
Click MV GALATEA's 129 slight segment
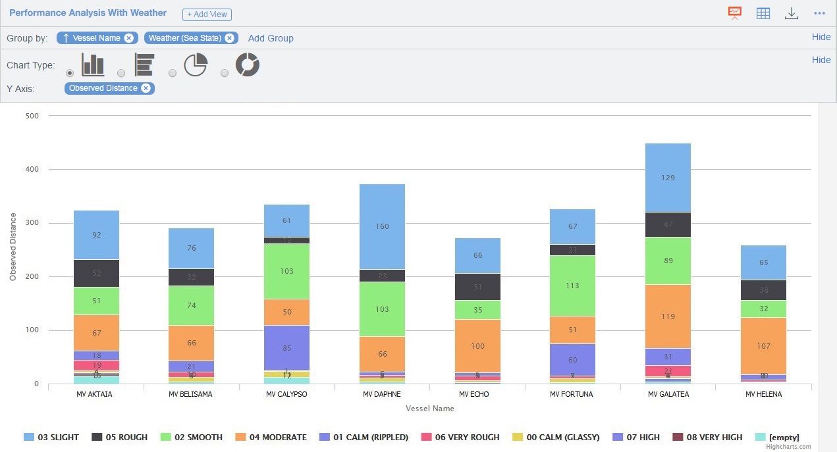668,178
